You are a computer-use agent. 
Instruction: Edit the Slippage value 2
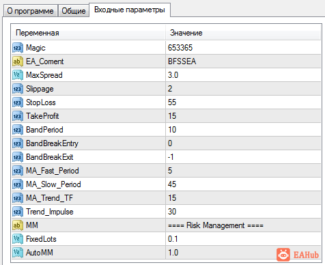pyautogui.click(x=243, y=89)
